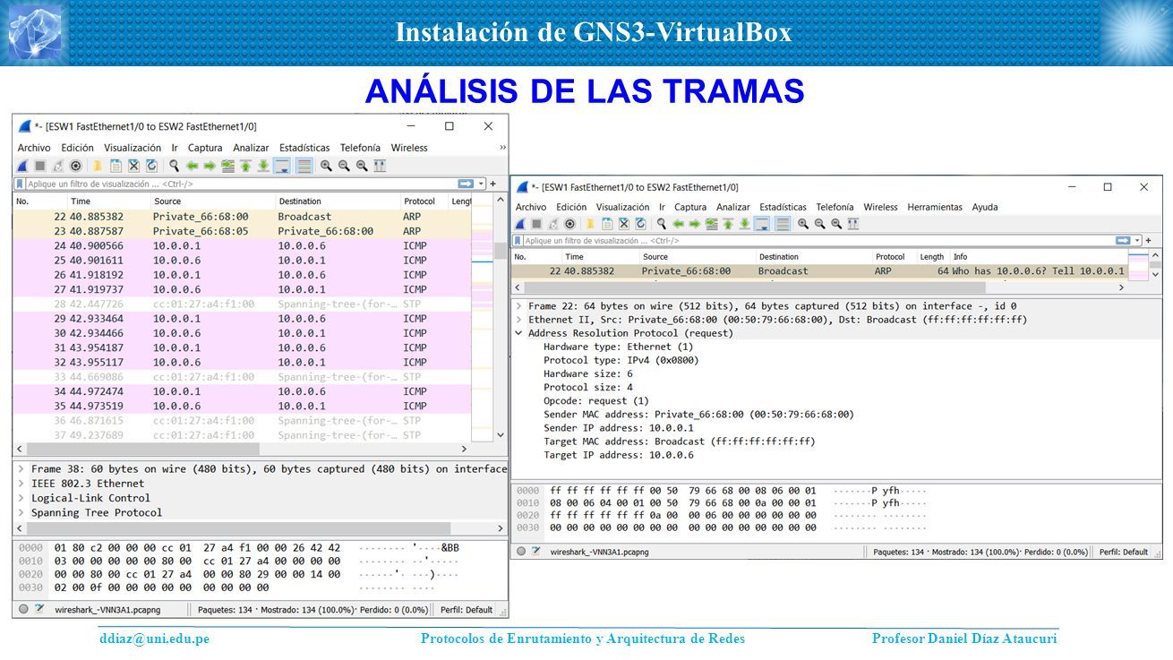Click Go to packet icon, right window

(x=711, y=224)
